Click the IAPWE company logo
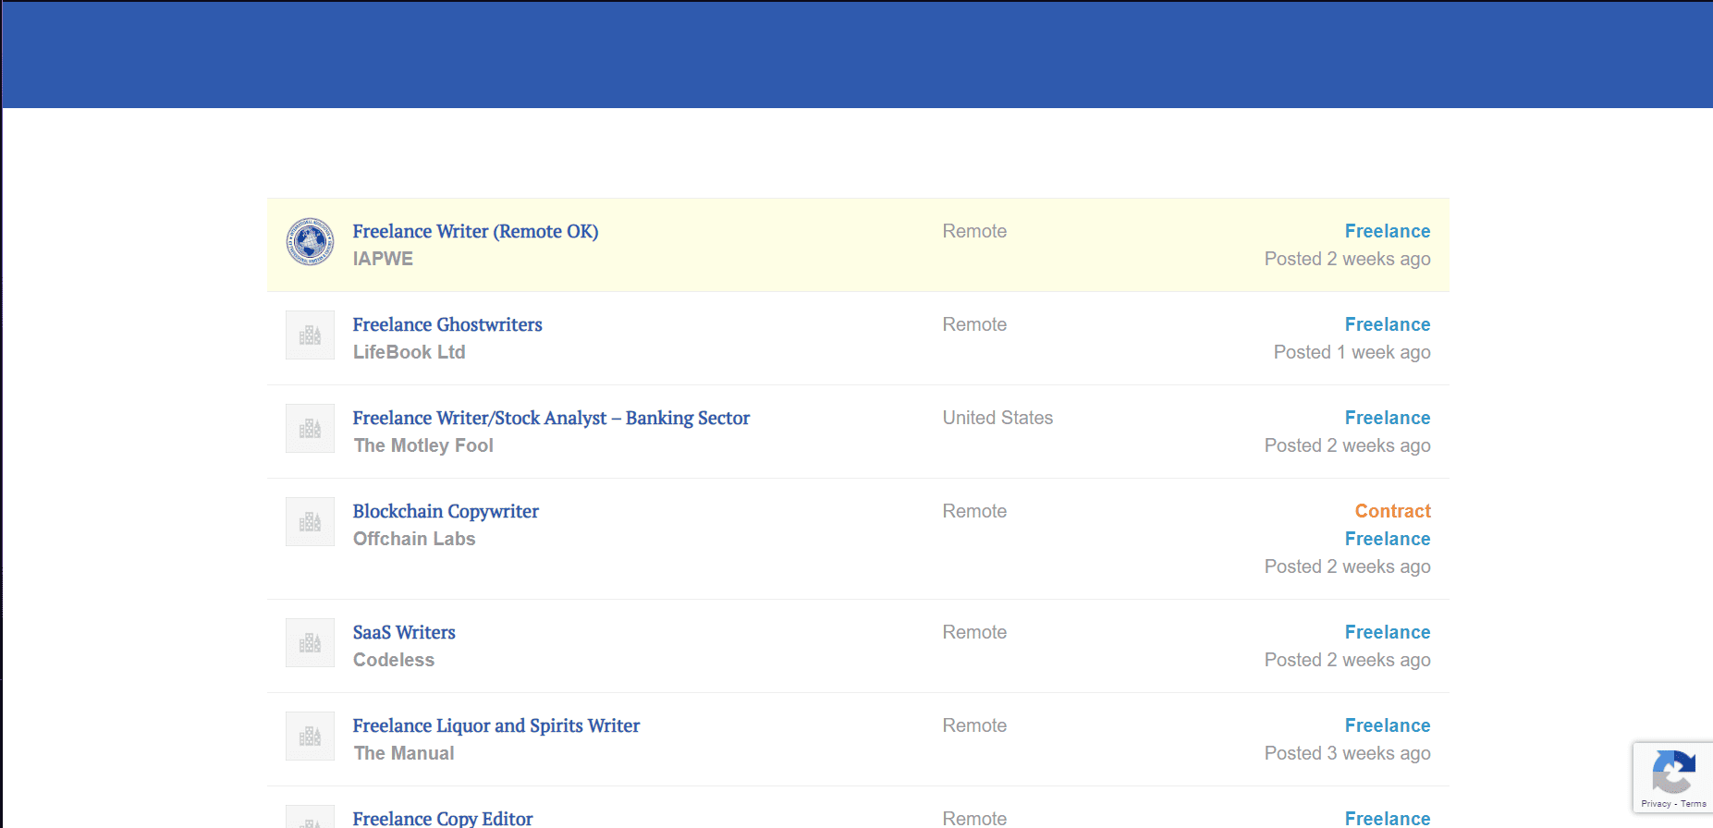 pos(310,242)
